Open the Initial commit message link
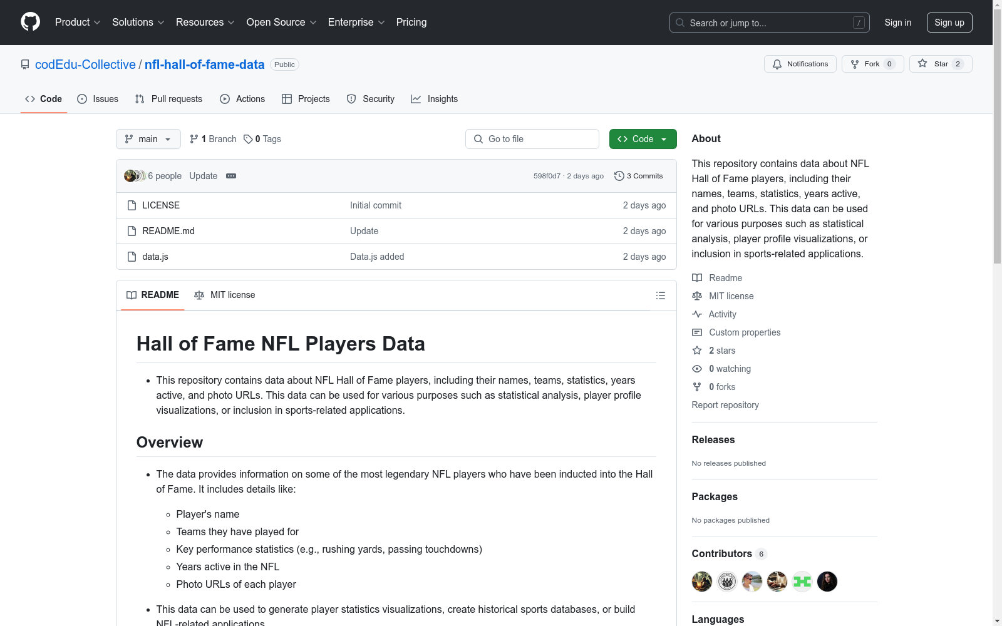1002x626 pixels. point(376,205)
